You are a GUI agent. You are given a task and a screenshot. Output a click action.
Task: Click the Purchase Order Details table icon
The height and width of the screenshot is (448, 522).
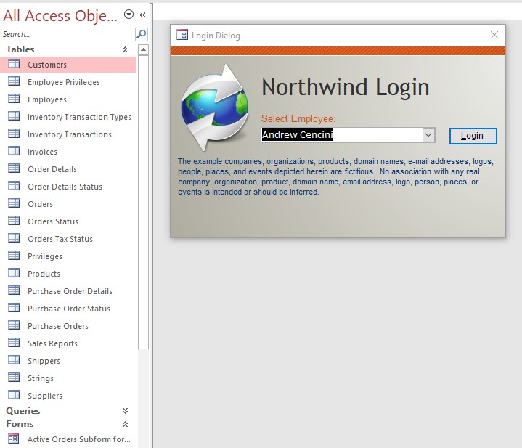[x=14, y=290]
